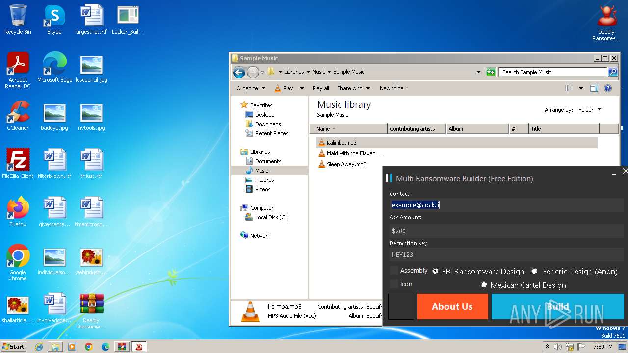Open the FileZilla Client shortcut
Image resolution: width=628 pixels, height=353 pixels.
[18, 164]
